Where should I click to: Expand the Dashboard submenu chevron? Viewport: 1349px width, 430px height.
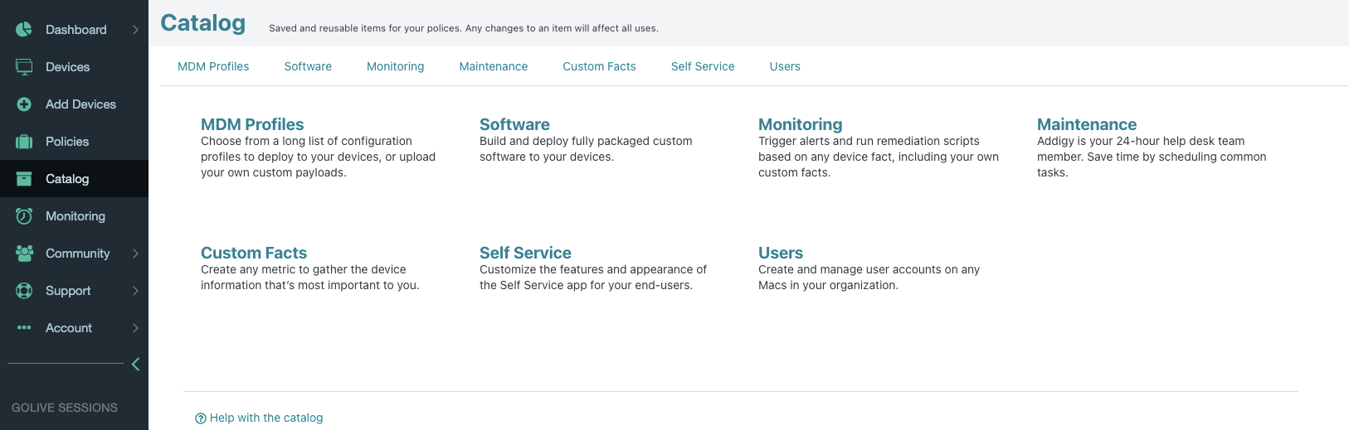coord(135,30)
